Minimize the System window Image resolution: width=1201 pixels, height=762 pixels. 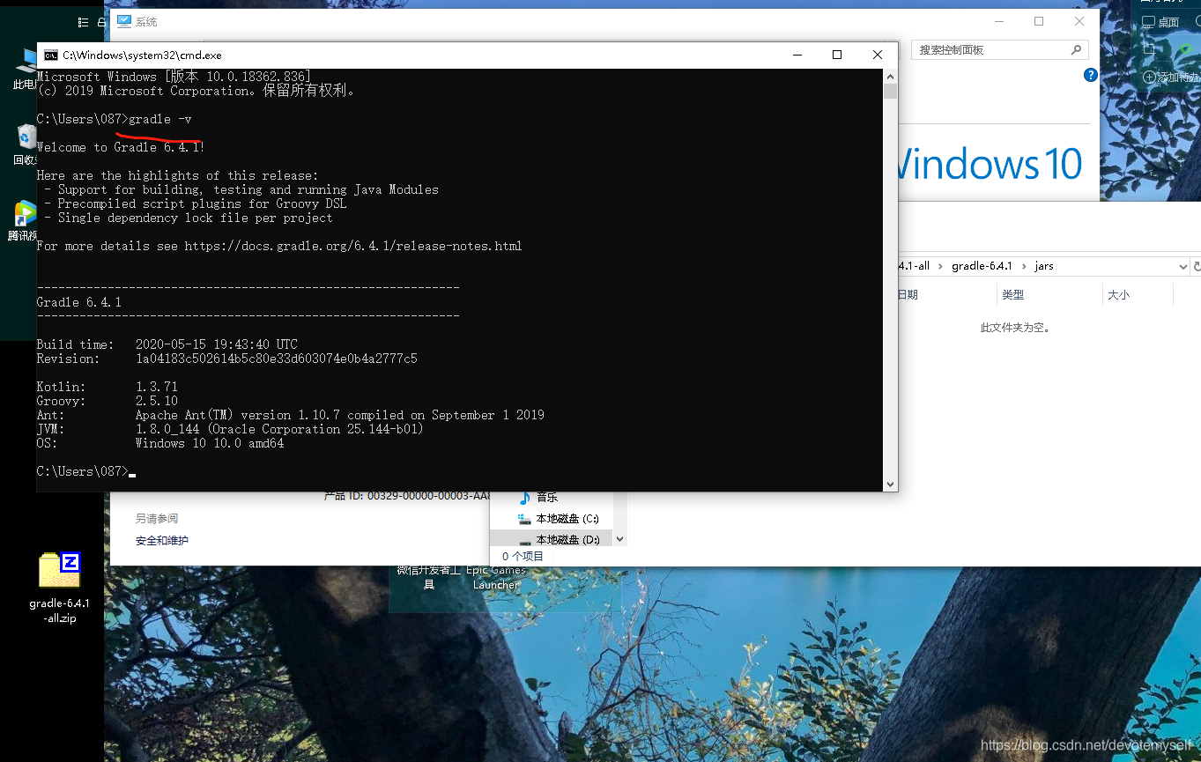tap(999, 21)
